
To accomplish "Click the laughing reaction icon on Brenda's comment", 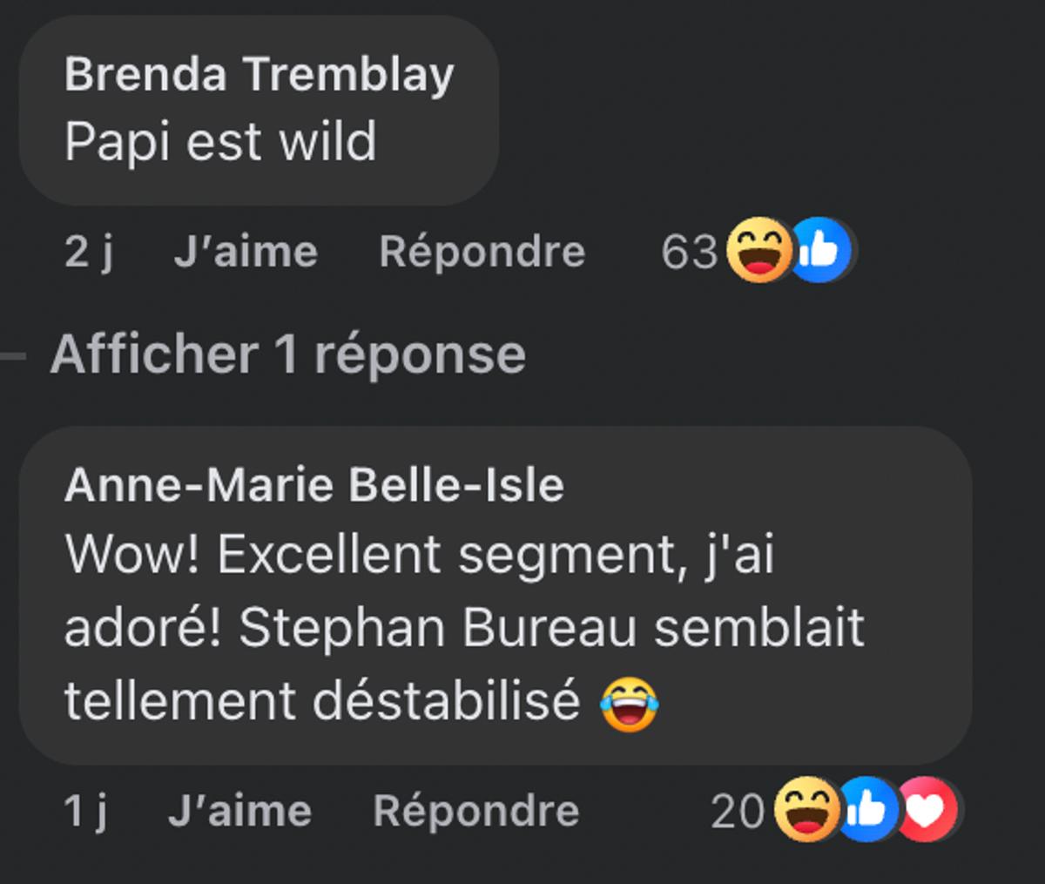I will point(759,253).
